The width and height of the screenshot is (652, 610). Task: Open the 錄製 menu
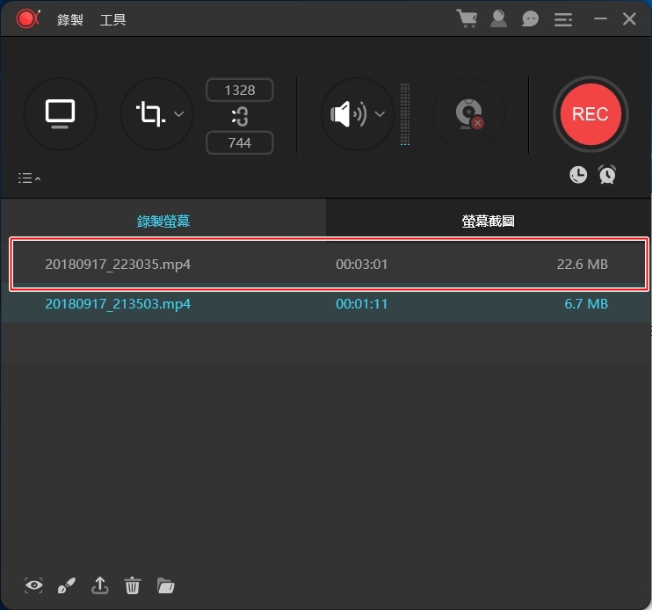(x=70, y=19)
